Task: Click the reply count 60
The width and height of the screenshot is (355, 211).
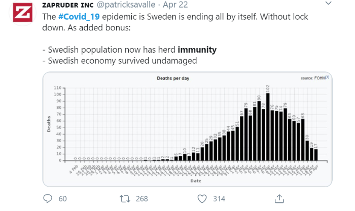Action: 63,199
